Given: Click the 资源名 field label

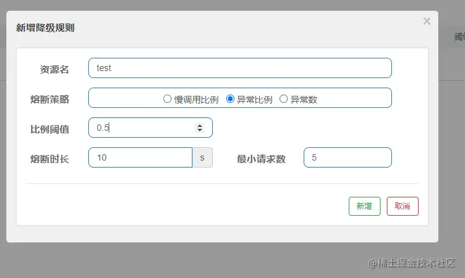Looking at the screenshot, I should tap(54, 70).
